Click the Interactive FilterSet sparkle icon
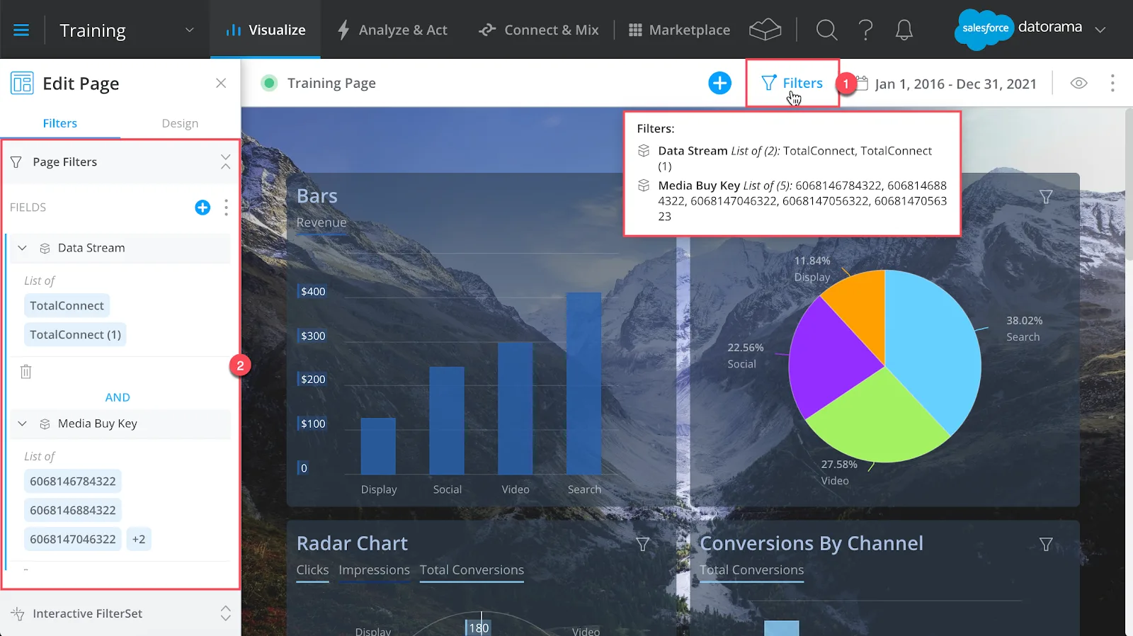The height and width of the screenshot is (636, 1133). (x=18, y=613)
